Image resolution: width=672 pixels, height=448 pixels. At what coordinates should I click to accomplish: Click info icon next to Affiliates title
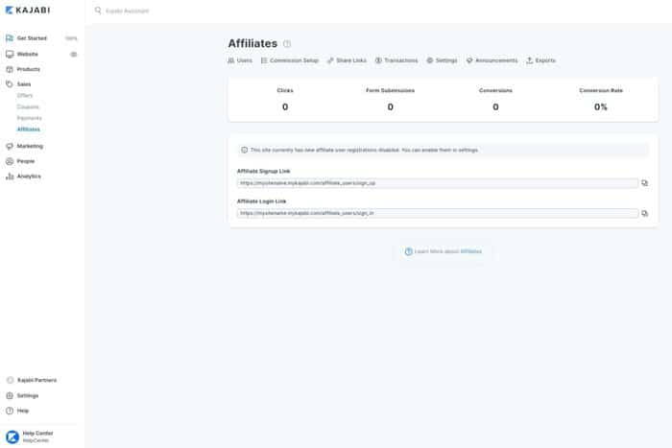(x=287, y=44)
